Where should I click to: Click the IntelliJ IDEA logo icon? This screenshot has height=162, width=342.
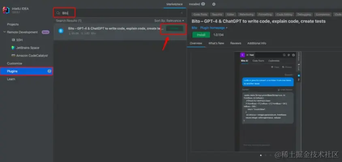pos(6,10)
